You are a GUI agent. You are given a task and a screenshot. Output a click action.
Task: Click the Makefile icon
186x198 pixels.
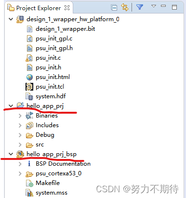tap(29, 183)
